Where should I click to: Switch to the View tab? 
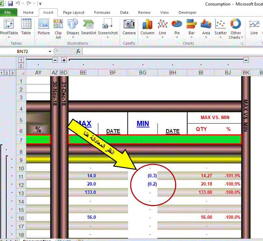click(164, 12)
